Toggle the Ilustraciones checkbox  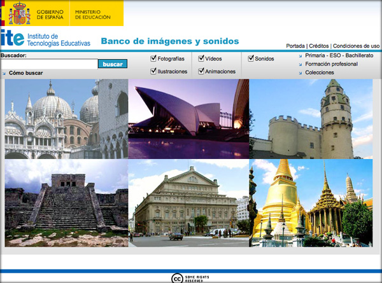click(x=153, y=71)
